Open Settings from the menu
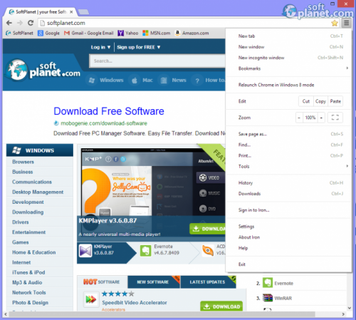356x320 pixels. click(x=288, y=227)
